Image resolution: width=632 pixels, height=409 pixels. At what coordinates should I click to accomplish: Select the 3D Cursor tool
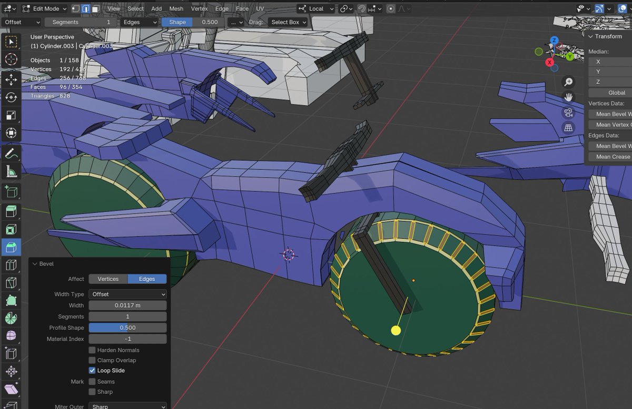pos(11,59)
